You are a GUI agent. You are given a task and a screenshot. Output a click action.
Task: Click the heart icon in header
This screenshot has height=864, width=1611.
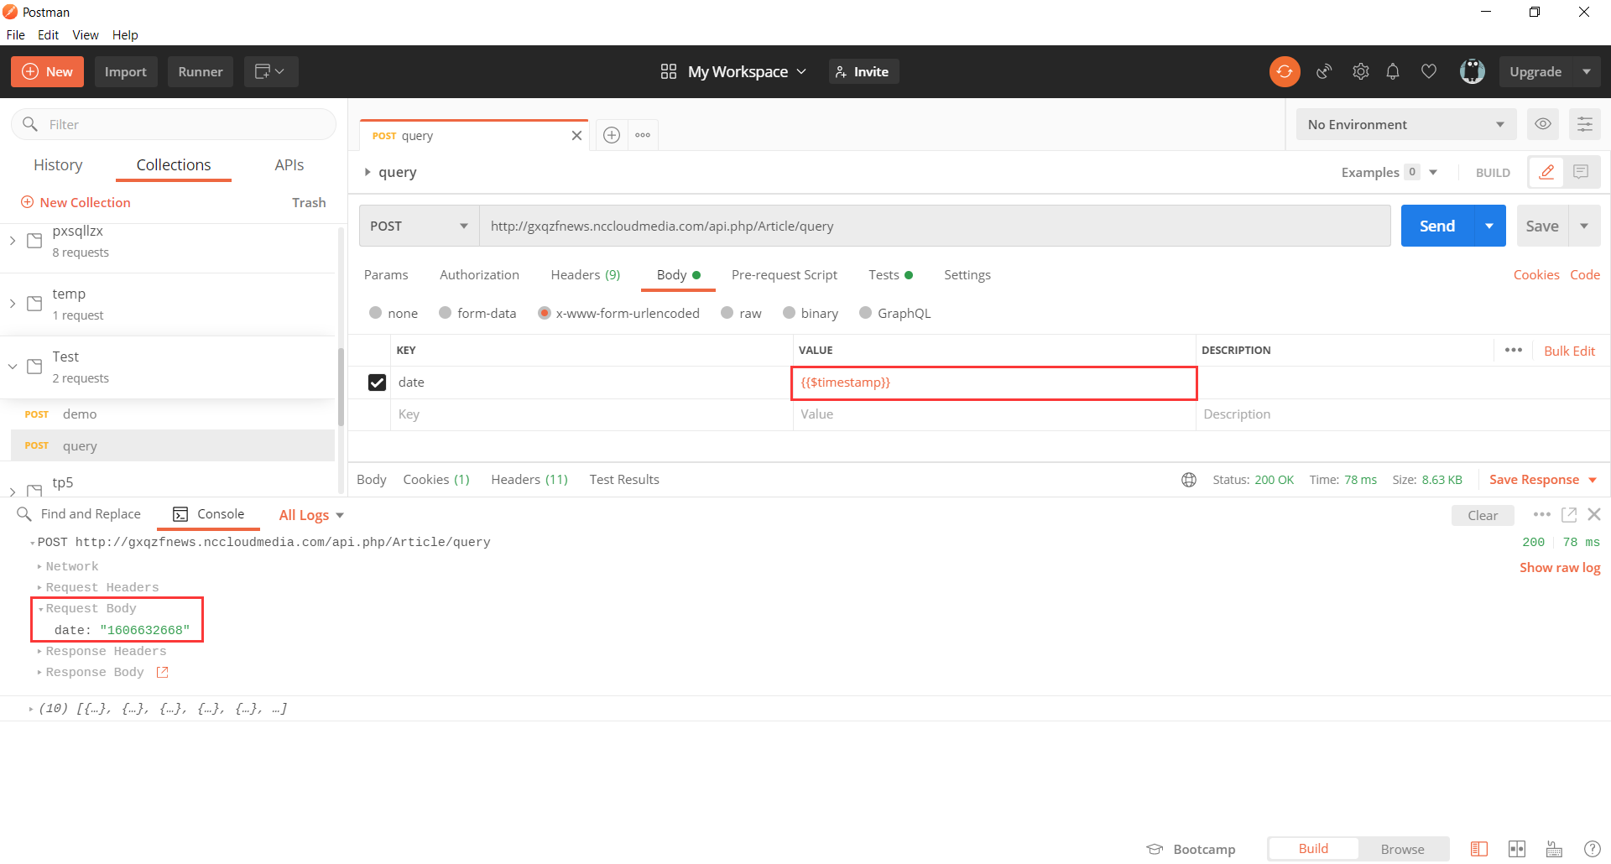(1429, 72)
